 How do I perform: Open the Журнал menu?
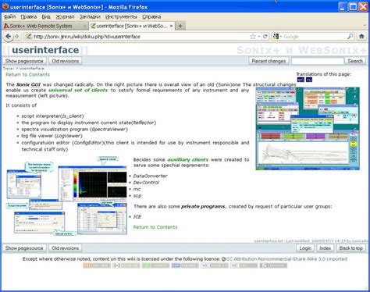click(65, 16)
